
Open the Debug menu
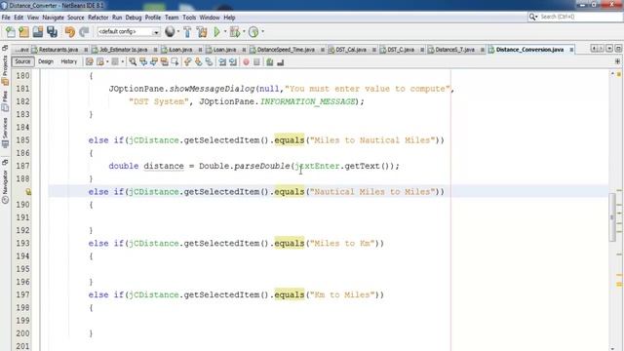click(x=134, y=18)
